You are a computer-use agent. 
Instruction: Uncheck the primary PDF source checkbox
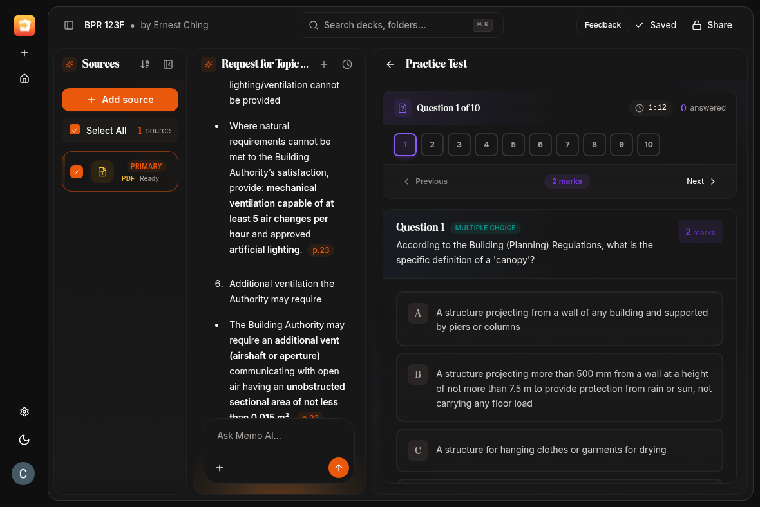[x=77, y=172]
